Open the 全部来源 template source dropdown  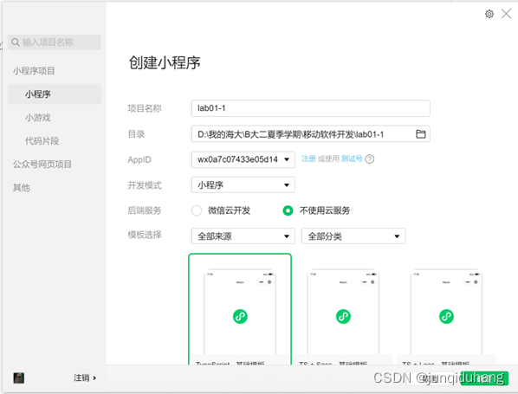(x=243, y=236)
